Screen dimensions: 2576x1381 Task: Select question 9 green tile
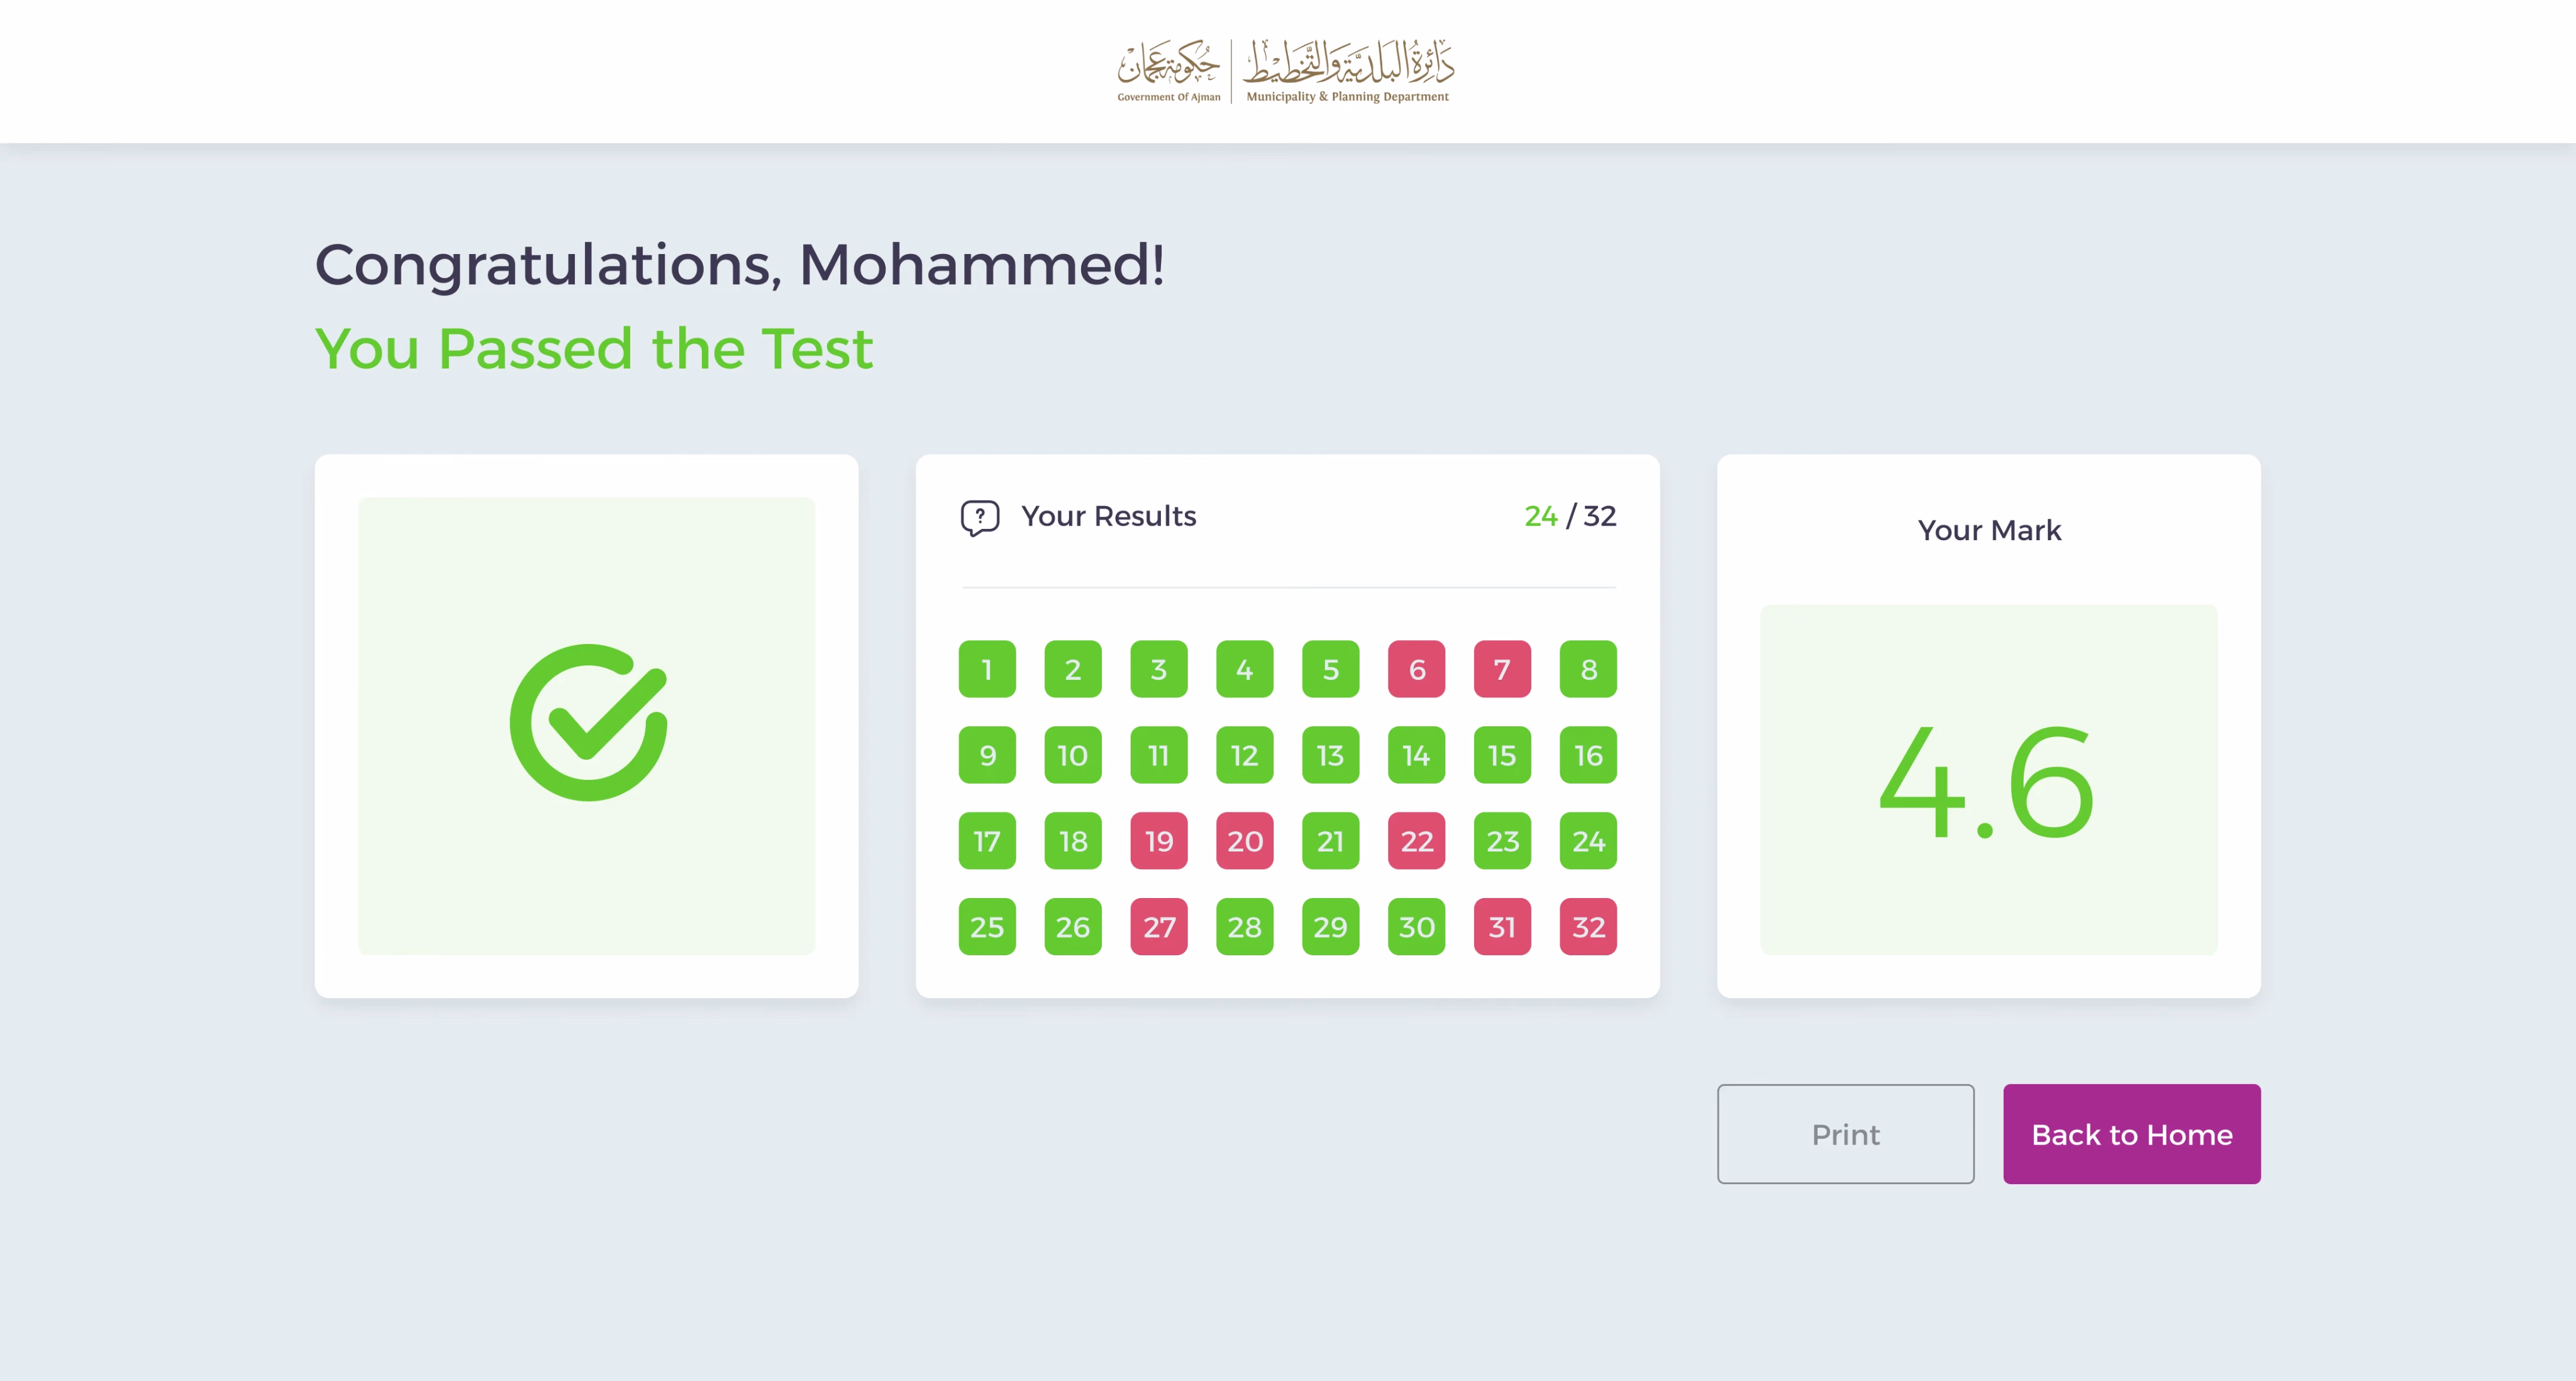tap(987, 755)
